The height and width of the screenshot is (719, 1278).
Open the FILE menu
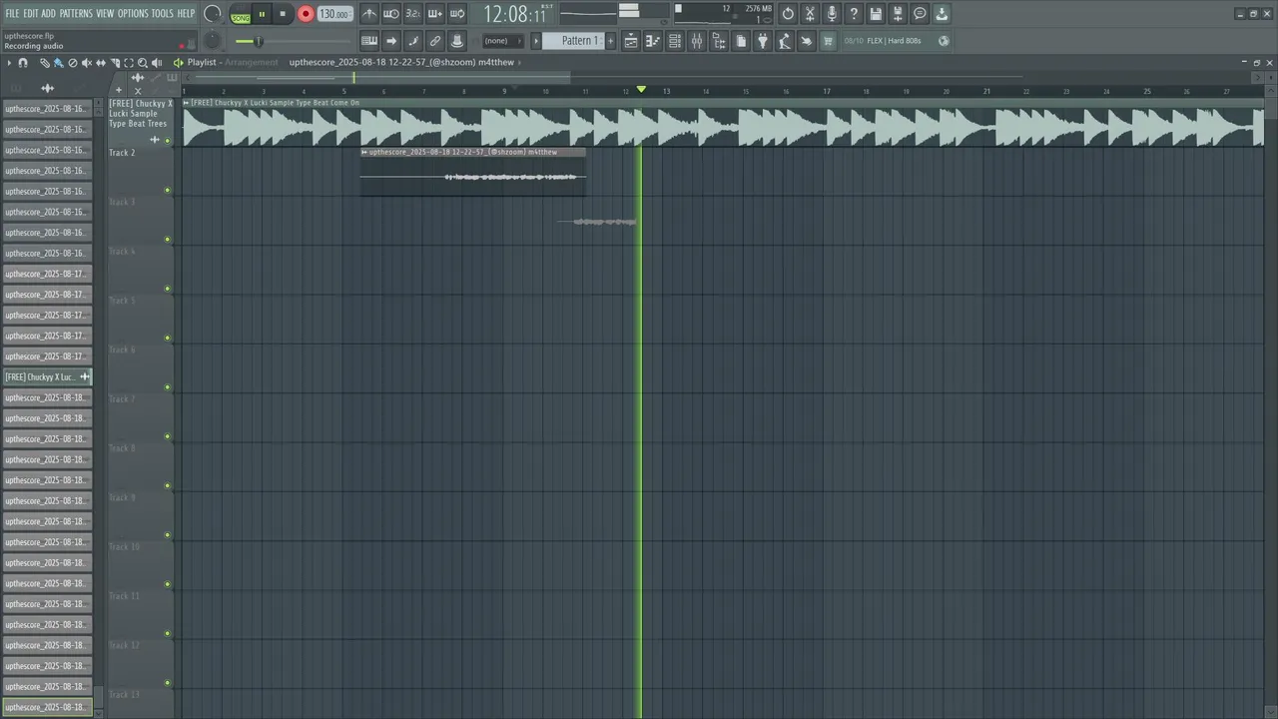(x=12, y=13)
